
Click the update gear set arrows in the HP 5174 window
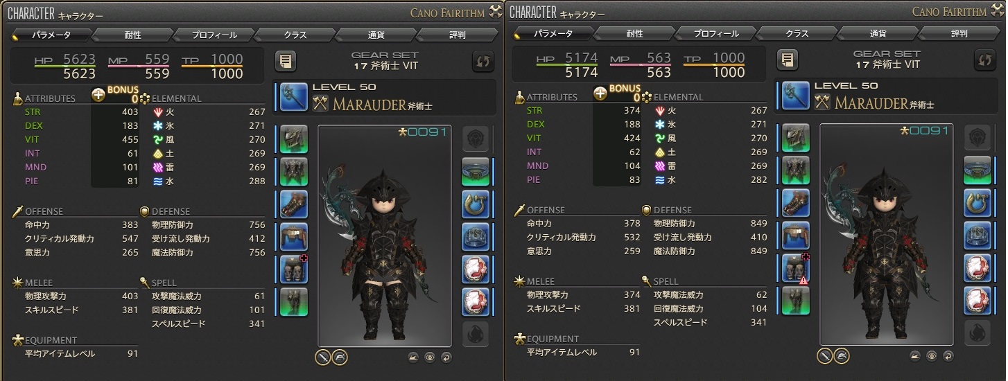coord(984,61)
